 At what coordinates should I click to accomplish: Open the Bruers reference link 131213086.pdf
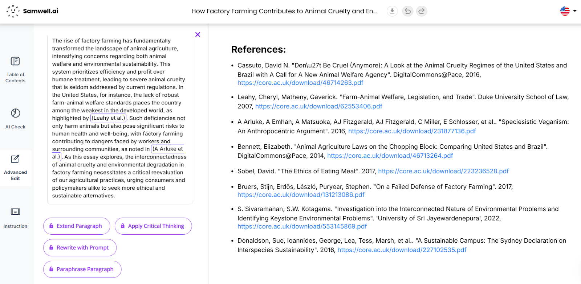tap(301, 195)
